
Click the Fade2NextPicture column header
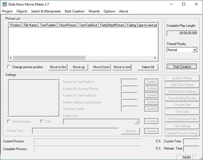pos(112,25)
